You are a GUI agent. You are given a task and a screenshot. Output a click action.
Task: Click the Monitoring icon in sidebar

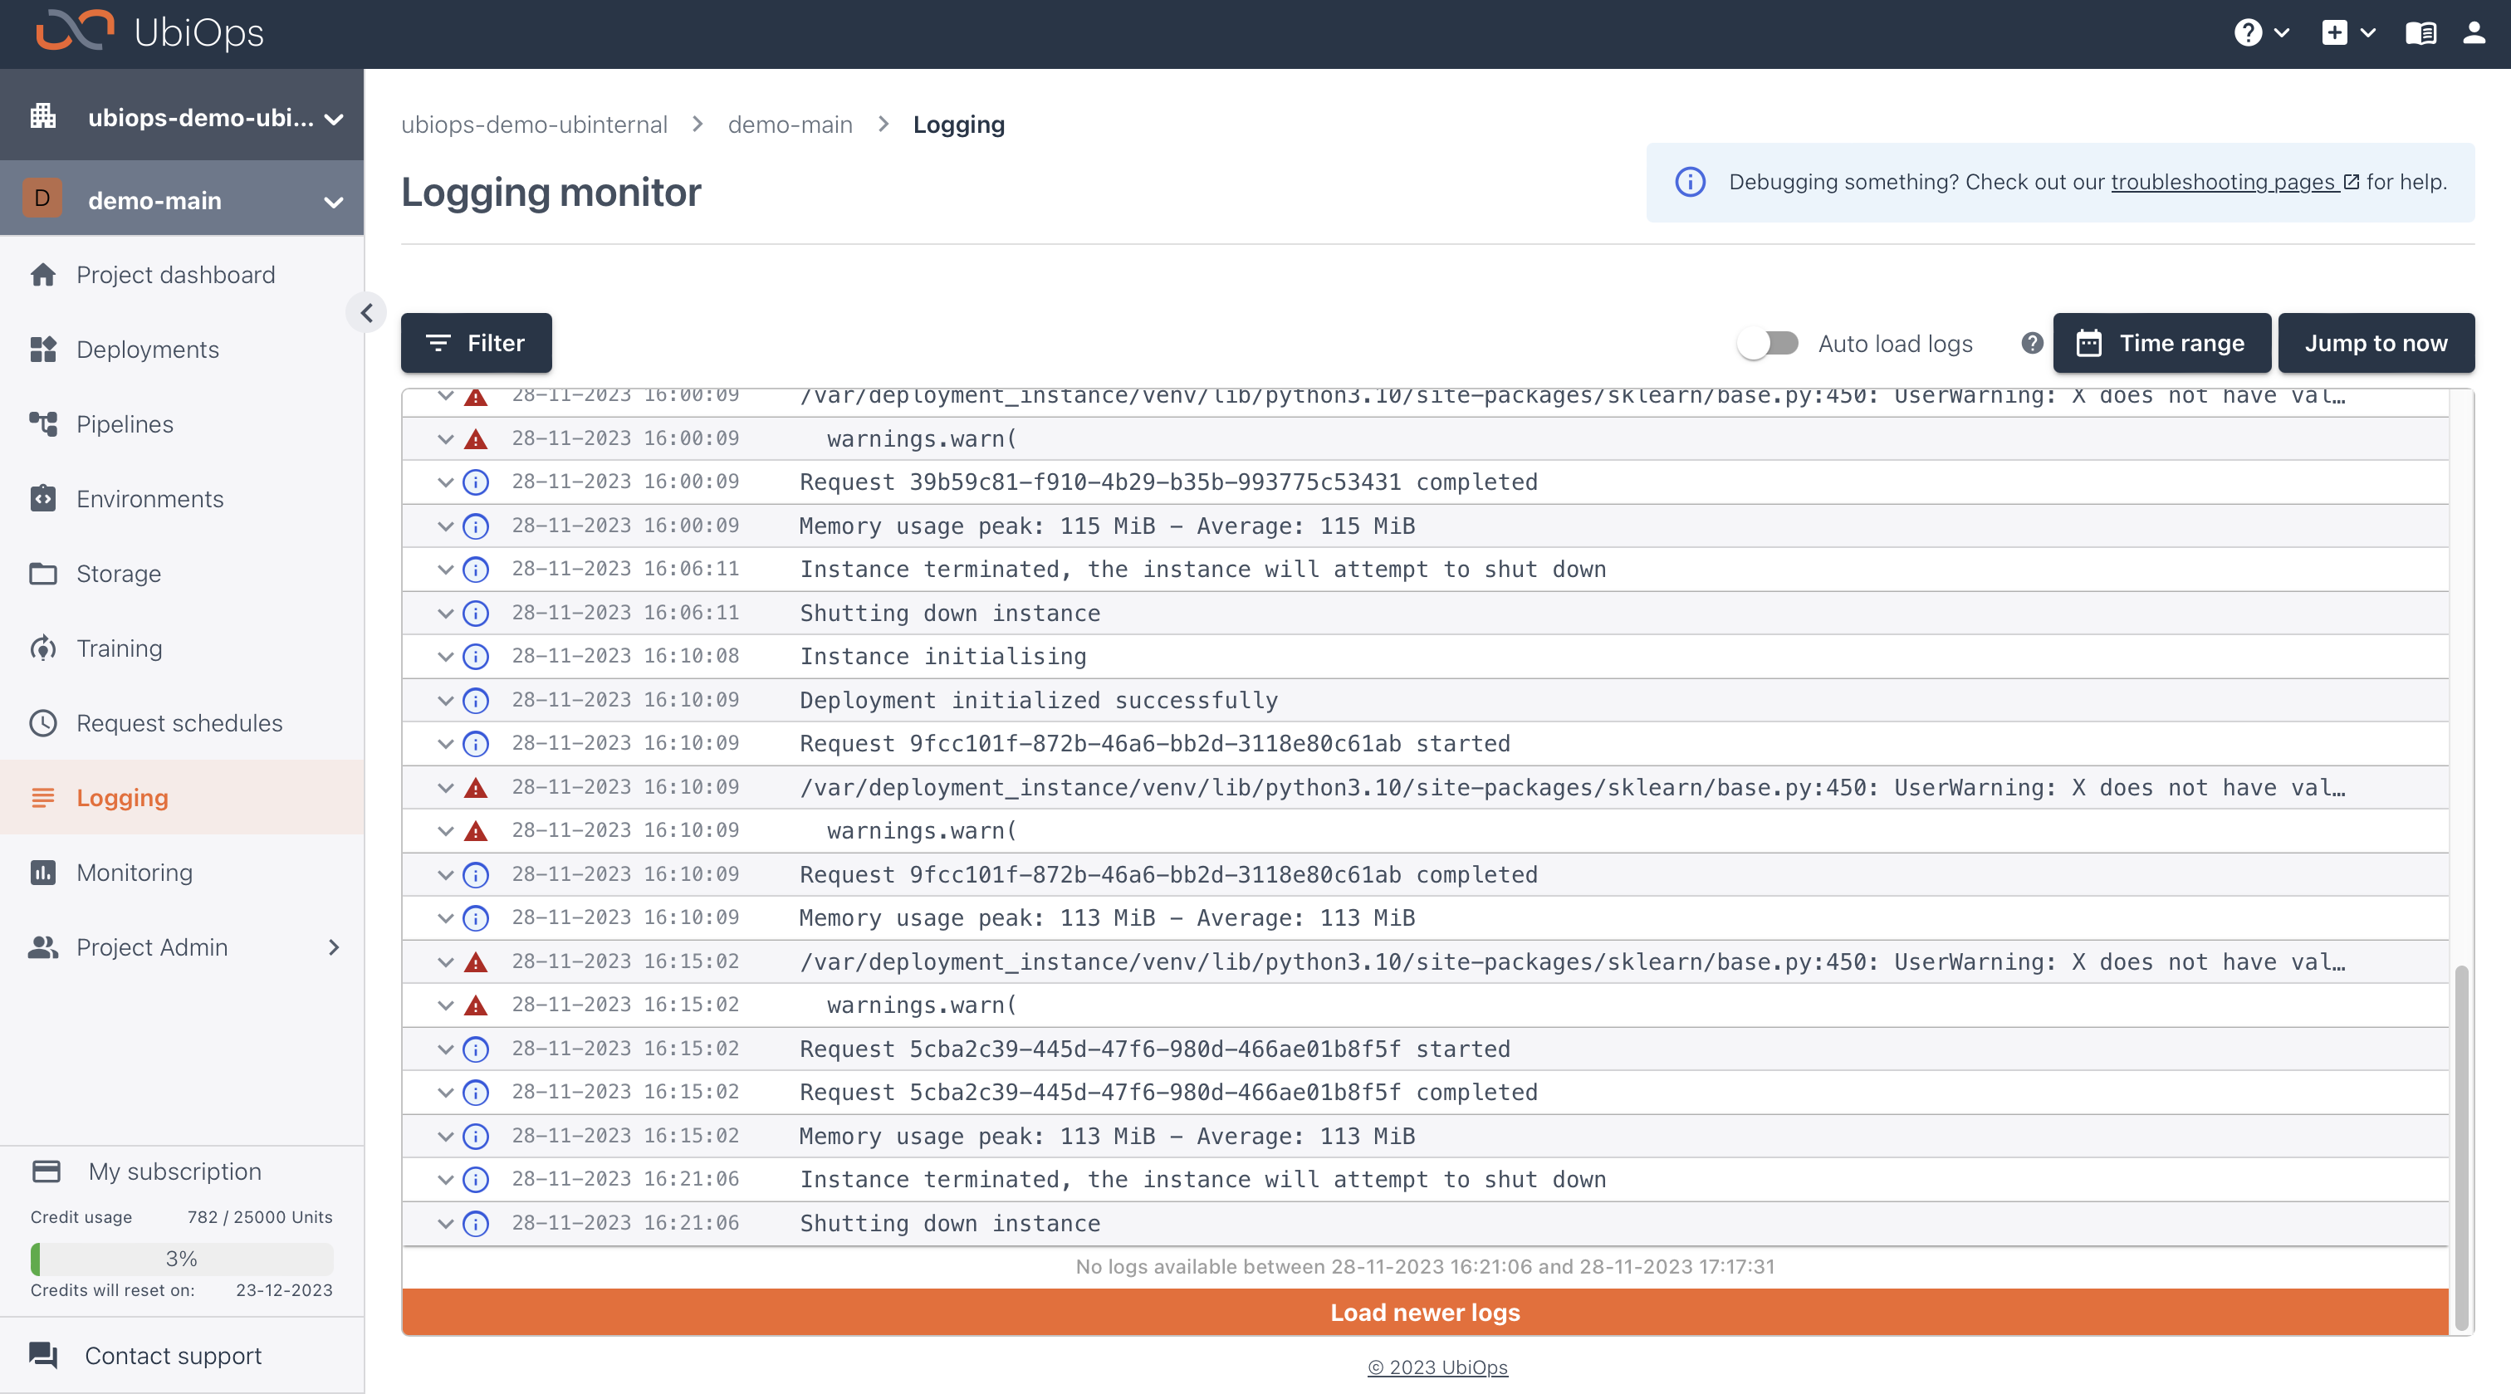coord(45,870)
